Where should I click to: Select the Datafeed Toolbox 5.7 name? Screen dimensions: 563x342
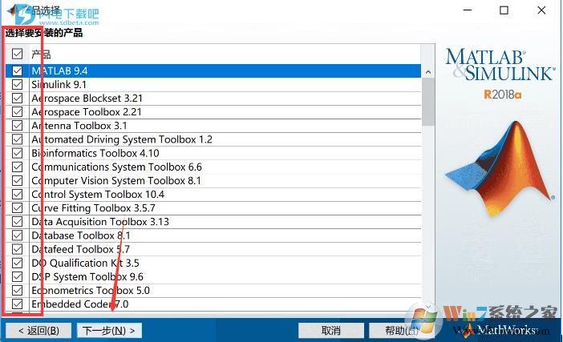80,249
